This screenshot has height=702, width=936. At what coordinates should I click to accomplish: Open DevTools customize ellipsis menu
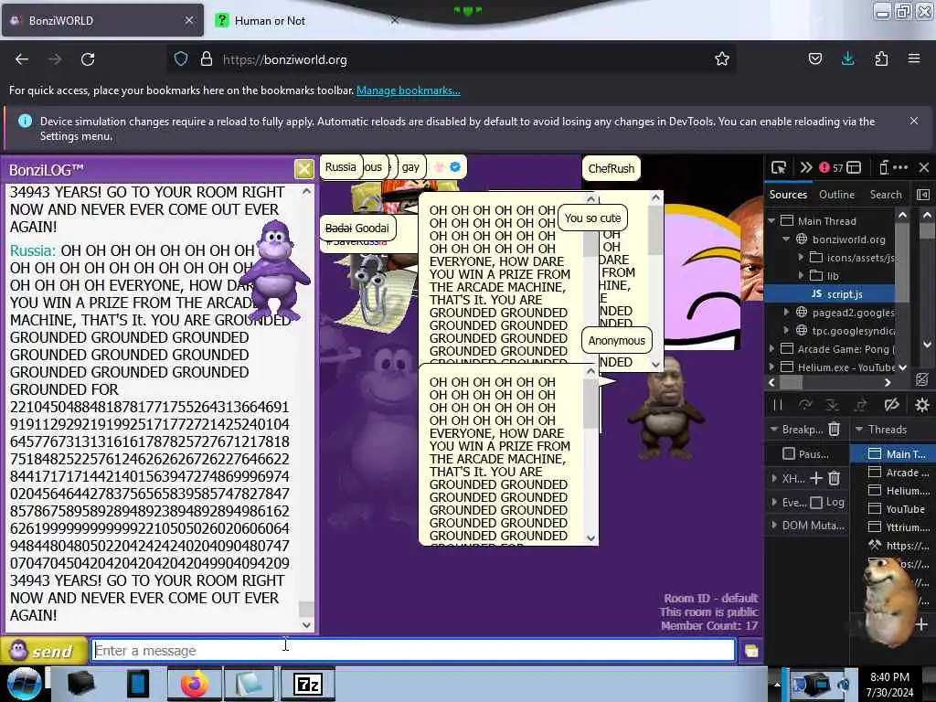[x=900, y=168]
